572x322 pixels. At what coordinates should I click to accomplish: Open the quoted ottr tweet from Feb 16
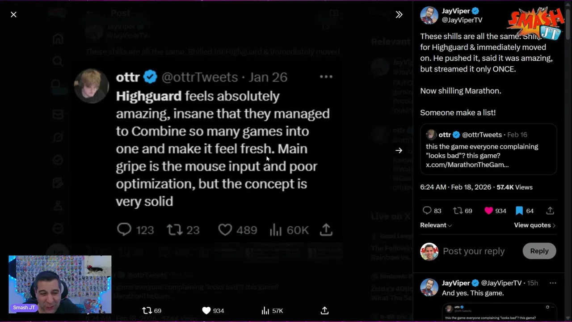click(x=488, y=149)
